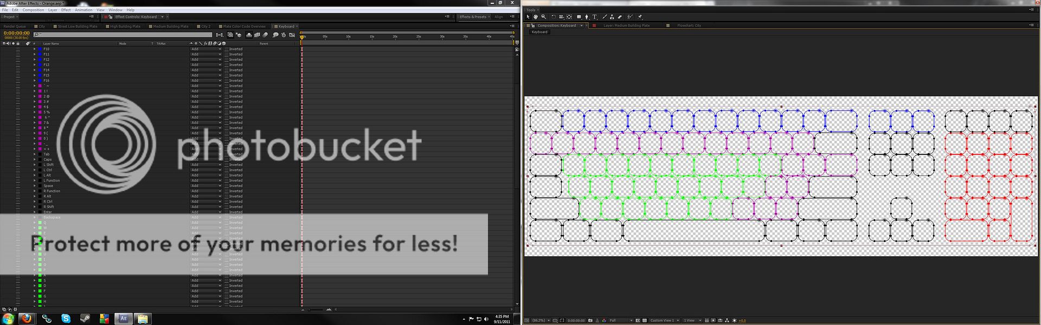1041x325 pixels.
Task: Check the Inverted box for layer F10
Action: point(227,49)
